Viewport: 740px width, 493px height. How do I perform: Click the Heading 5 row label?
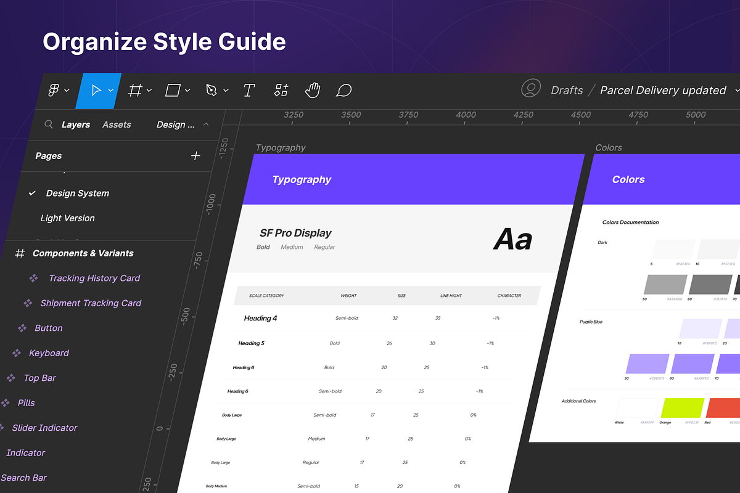[x=251, y=343]
